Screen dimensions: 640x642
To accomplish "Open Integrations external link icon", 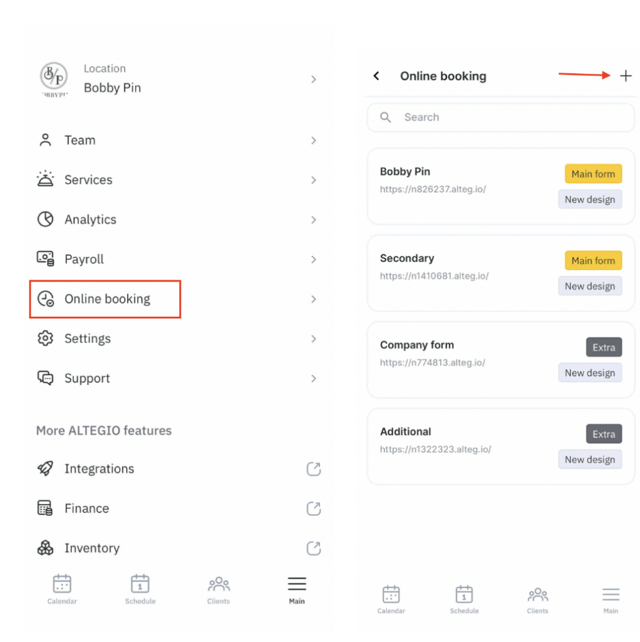I will pyautogui.click(x=314, y=469).
